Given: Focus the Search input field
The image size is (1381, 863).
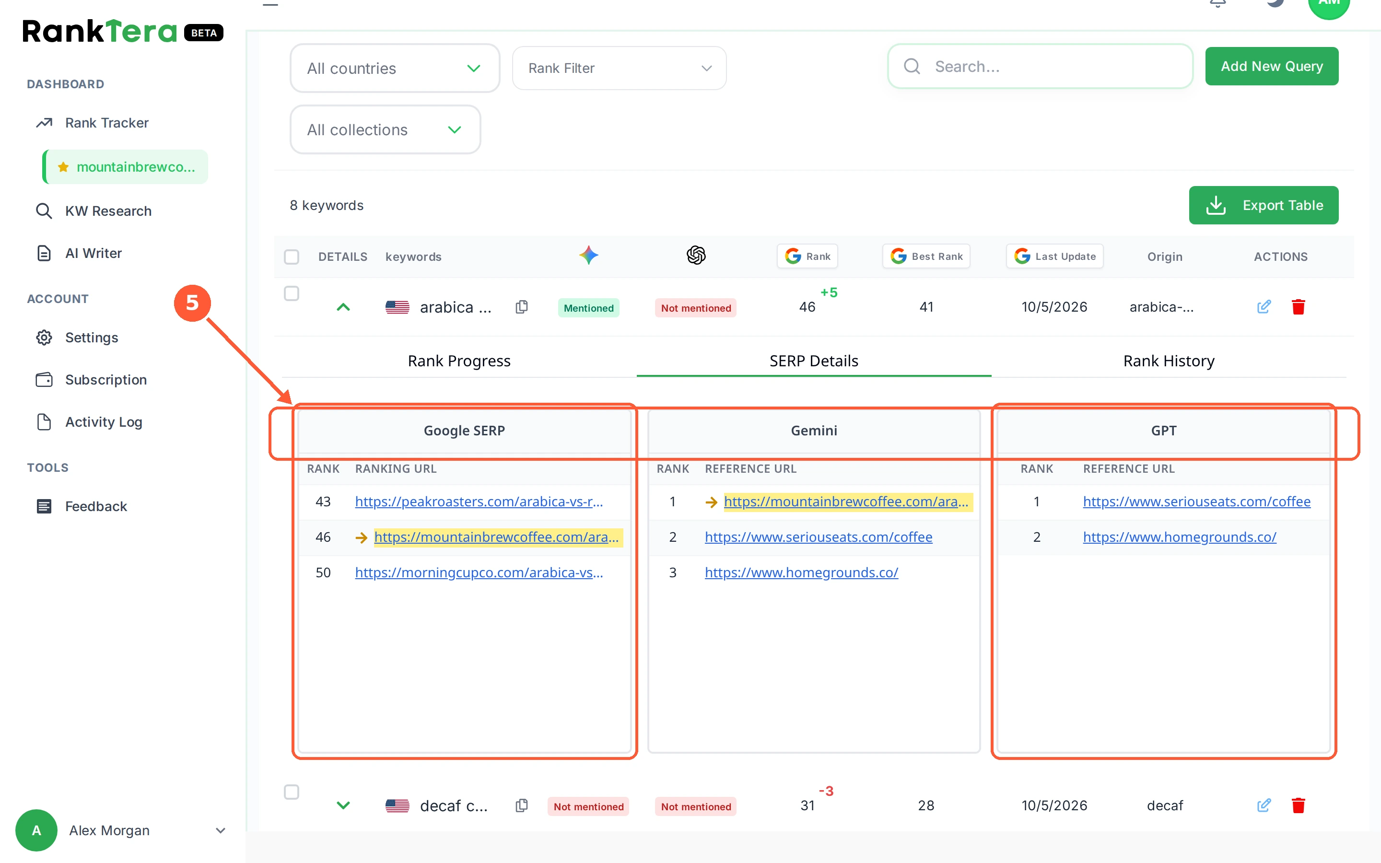Looking at the screenshot, I should click(x=1040, y=66).
